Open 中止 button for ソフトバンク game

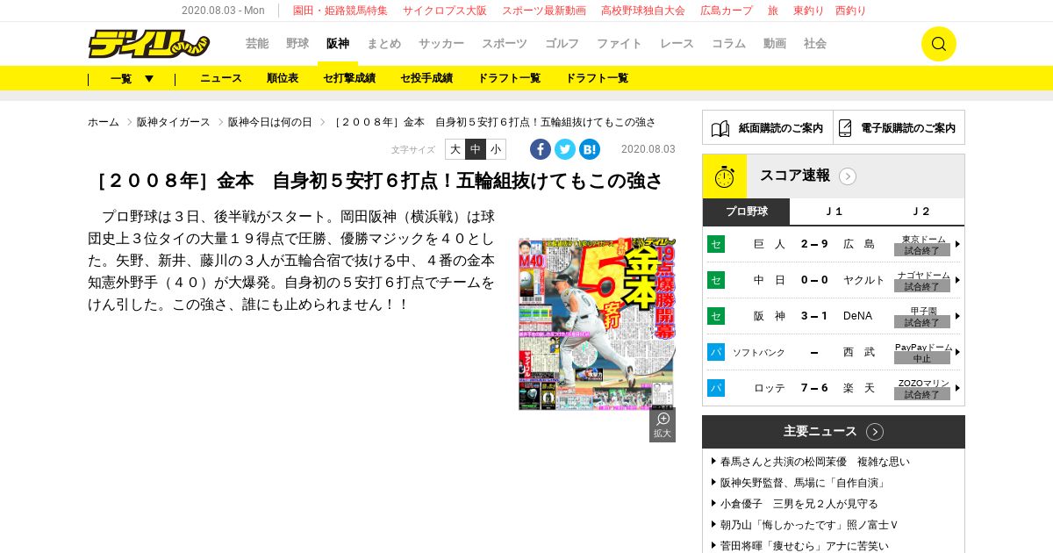922,357
